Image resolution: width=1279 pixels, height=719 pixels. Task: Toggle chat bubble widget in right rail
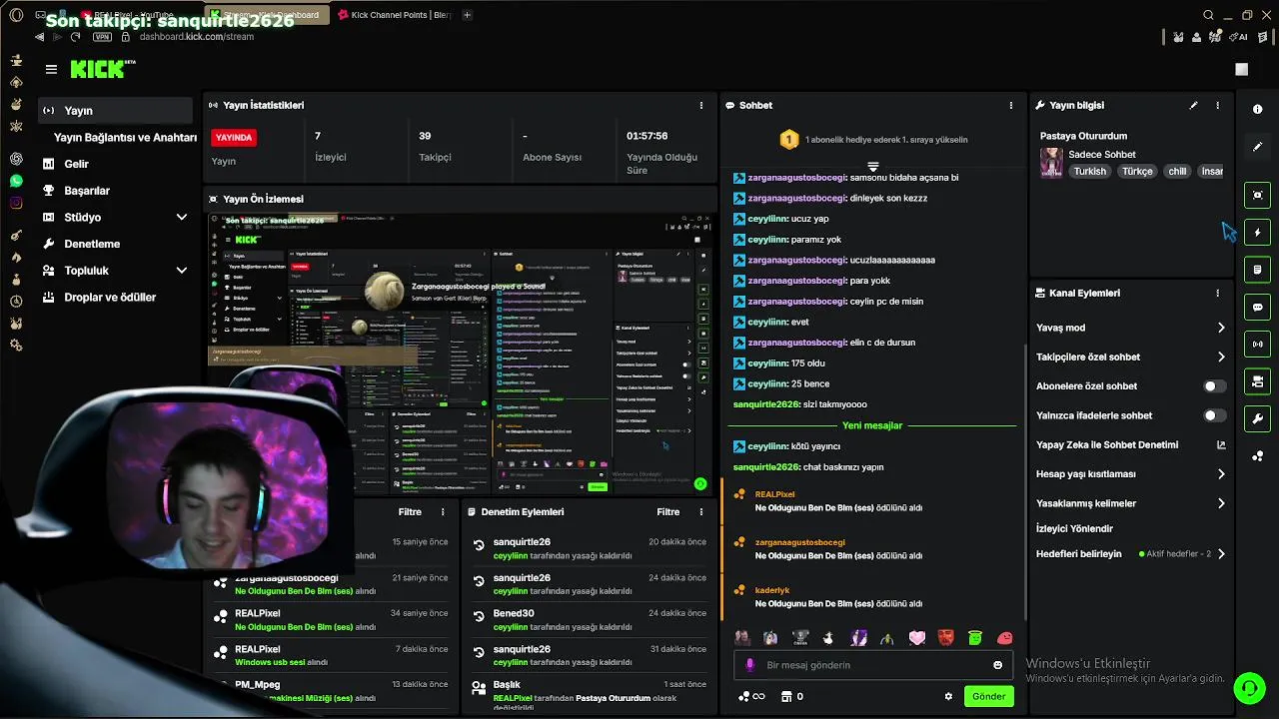pos(1257,307)
